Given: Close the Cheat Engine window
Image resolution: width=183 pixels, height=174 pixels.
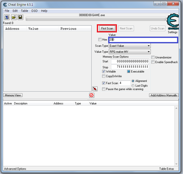Looking at the screenshot, I should (x=173, y=4).
